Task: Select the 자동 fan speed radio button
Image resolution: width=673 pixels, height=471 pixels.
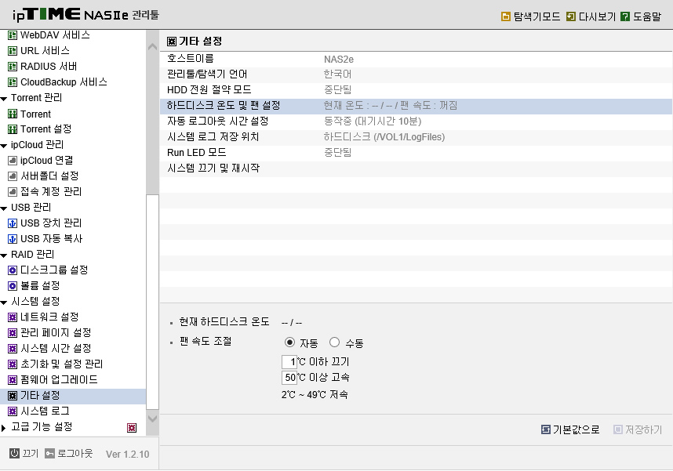Action: coord(289,342)
